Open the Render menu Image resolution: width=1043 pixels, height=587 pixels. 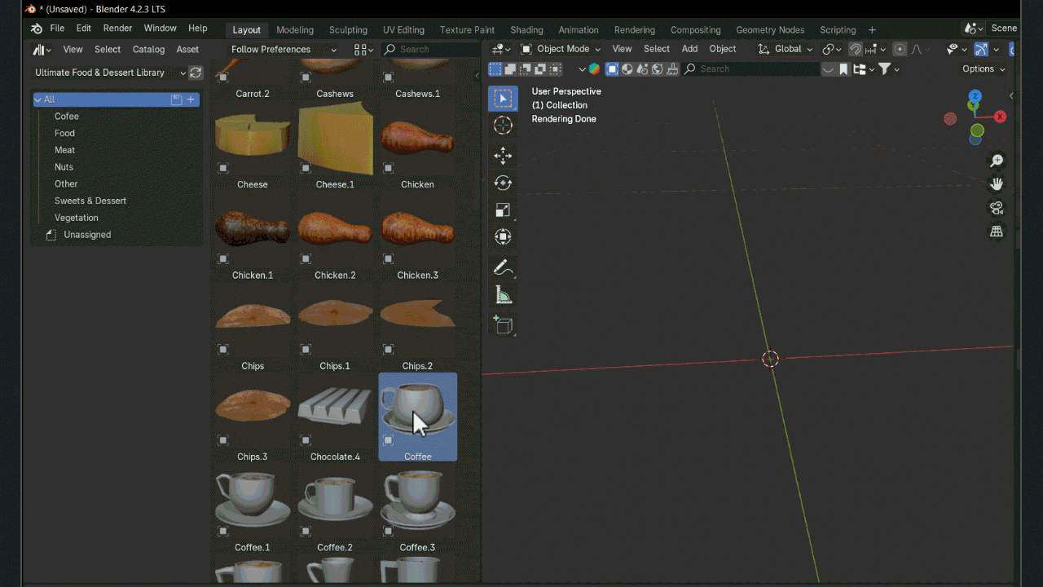pos(117,28)
